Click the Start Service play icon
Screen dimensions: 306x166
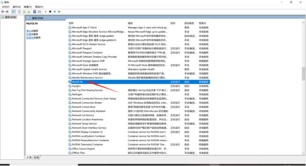pos(46,12)
